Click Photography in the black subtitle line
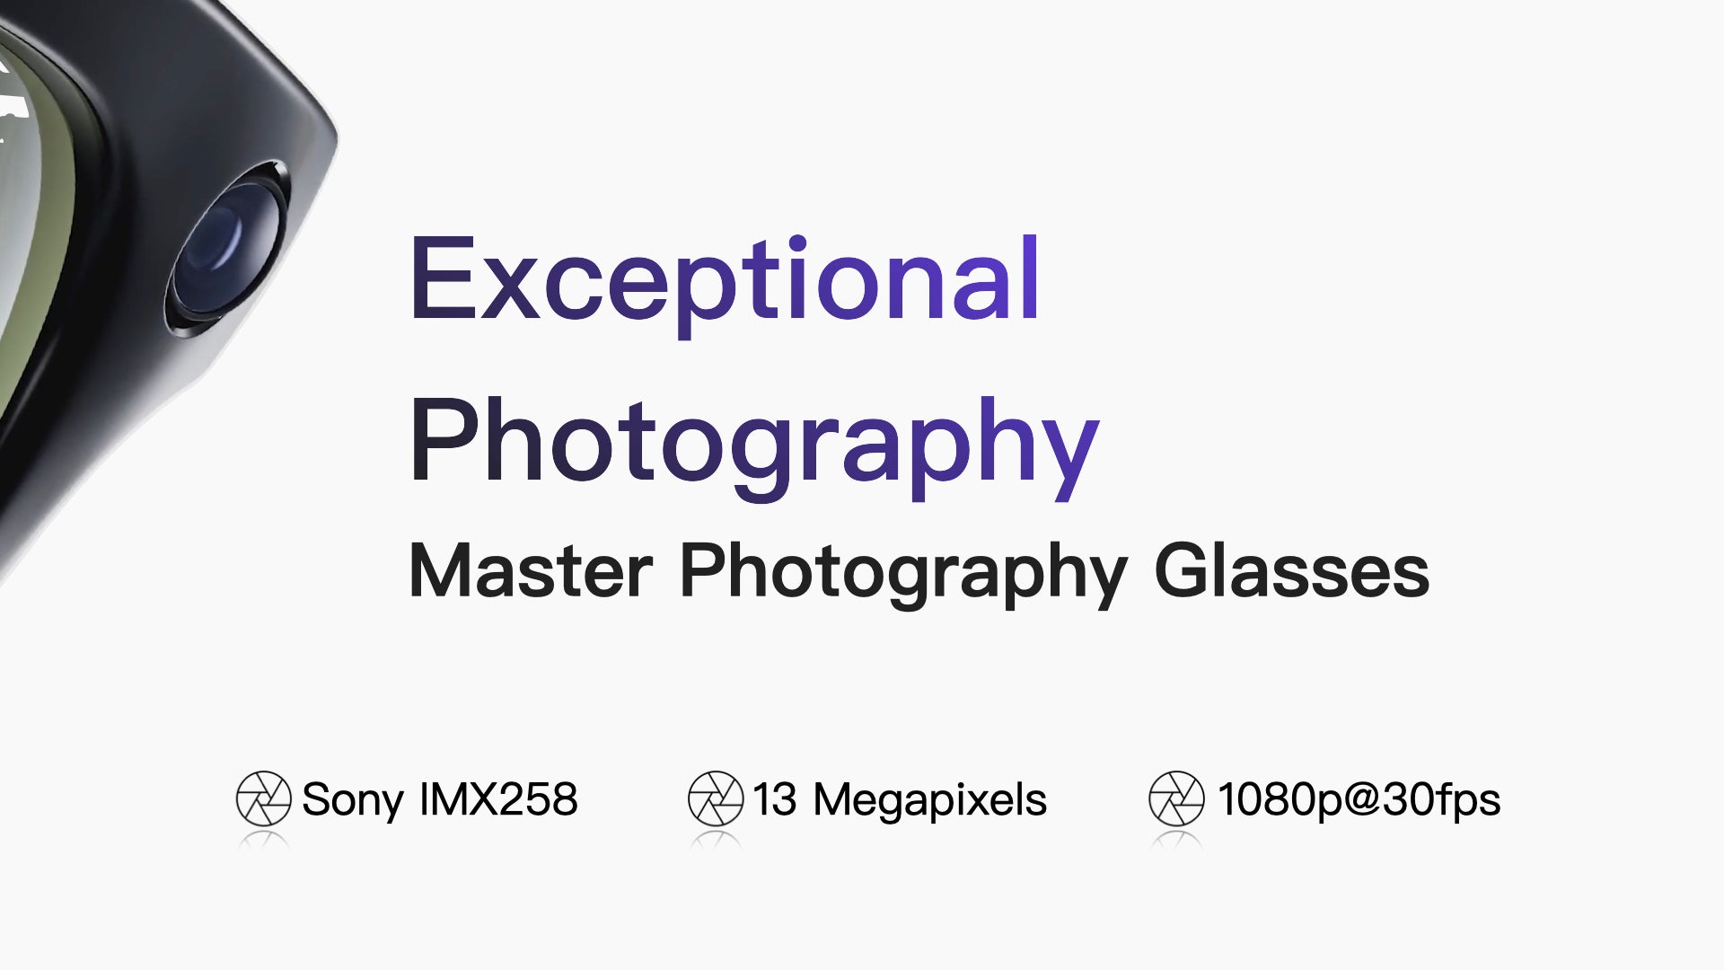The width and height of the screenshot is (1724, 970). tap(902, 572)
